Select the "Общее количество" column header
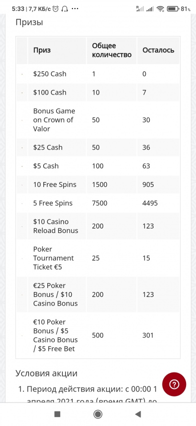The width and height of the screenshot is (196, 426). pos(111,50)
